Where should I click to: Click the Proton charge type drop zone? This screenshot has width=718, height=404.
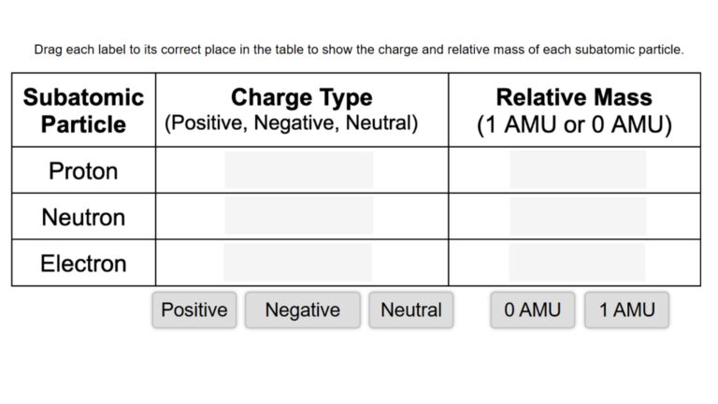pos(298,170)
